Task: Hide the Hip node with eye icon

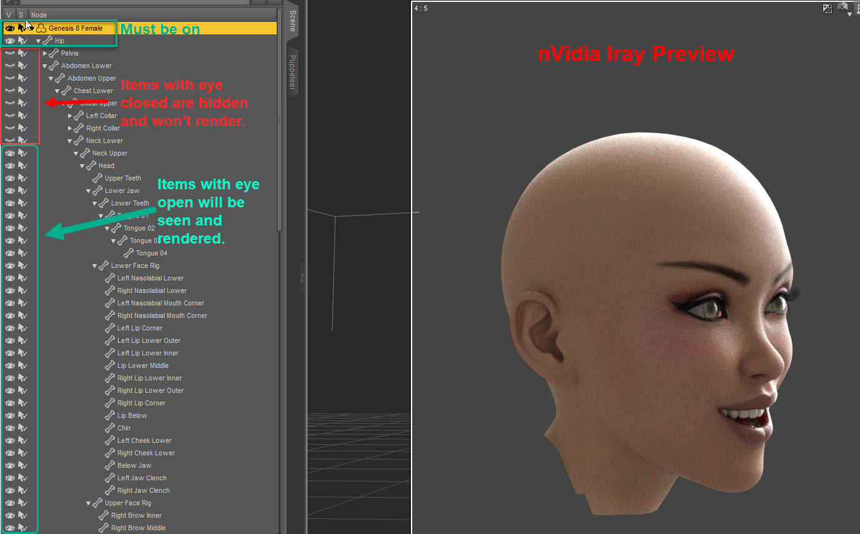Action: pos(9,41)
